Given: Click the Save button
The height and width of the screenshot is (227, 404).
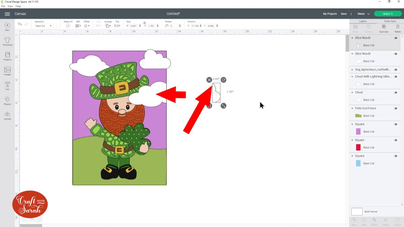Looking at the screenshot, I should [344, 14].
